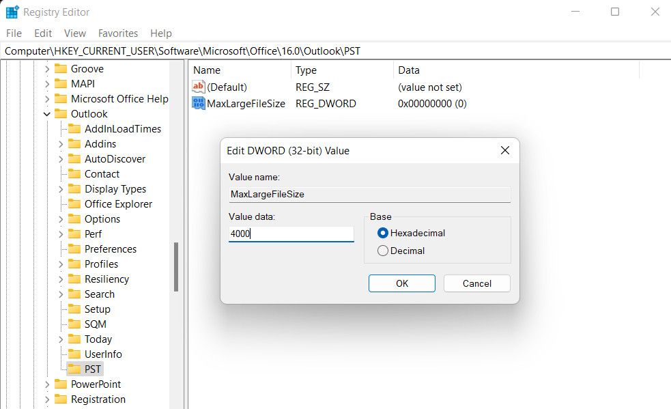This screenshot has width=671, height=409.
Task: Select the '(value not set)' data cell
Action: pos(429,87)
